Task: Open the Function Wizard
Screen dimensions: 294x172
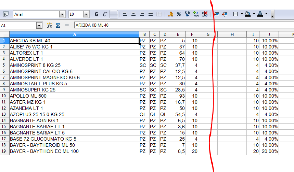Action: (x=49, y=25)
